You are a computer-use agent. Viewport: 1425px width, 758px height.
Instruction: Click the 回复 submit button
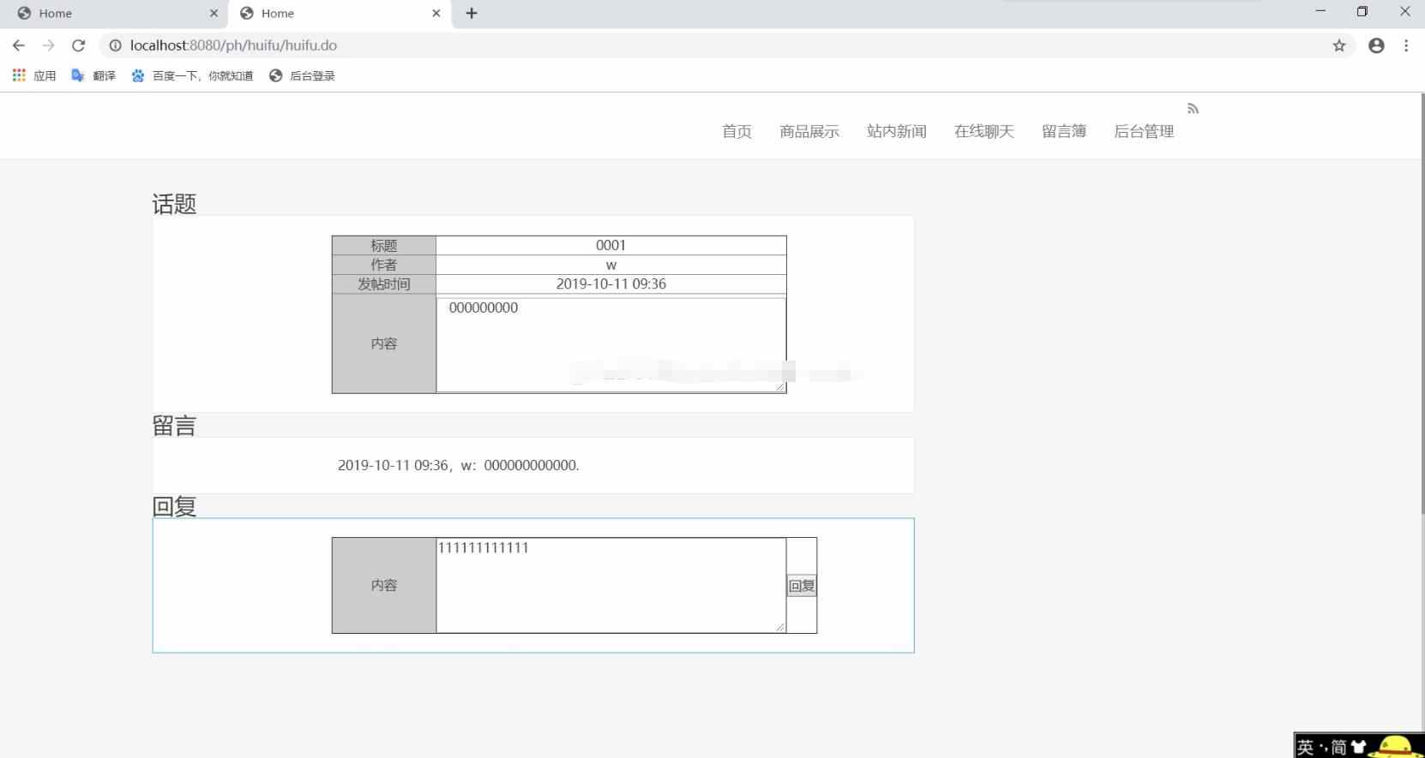pos(802,586)
